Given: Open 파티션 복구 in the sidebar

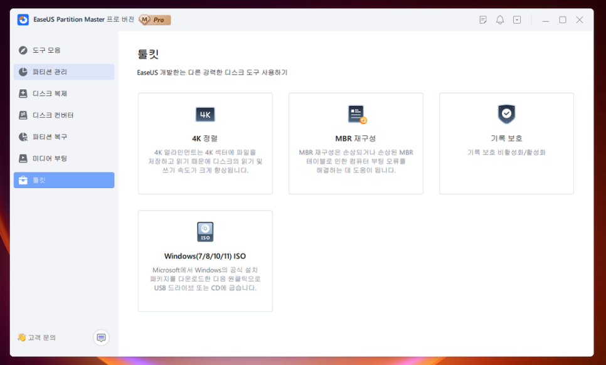Looking at the screenshot, I should (x=64, y=137).
